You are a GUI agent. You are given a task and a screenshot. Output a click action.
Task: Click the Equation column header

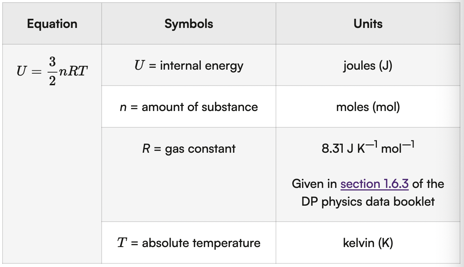[x=52, y=24]
